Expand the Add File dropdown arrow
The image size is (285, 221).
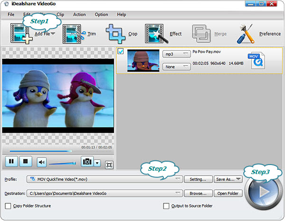click(x=53, y=34)
